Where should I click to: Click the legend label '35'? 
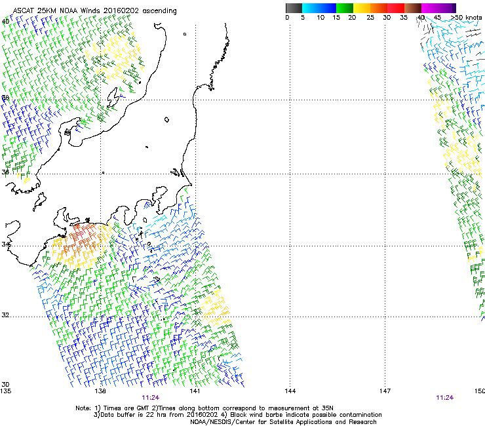(x=404, y=18)
